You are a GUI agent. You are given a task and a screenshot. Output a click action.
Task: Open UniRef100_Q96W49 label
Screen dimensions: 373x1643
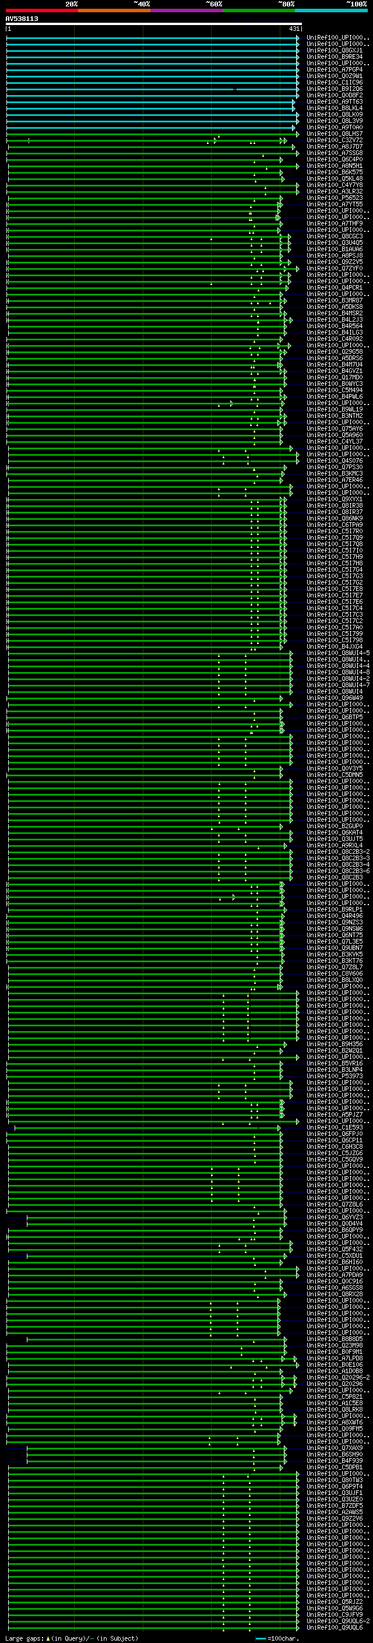coord(335,698)
